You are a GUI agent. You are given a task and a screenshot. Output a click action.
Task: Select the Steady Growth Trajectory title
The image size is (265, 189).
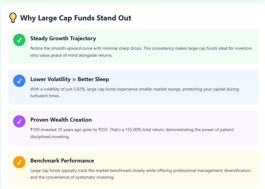pyautogui.click(x=63, y=38)
